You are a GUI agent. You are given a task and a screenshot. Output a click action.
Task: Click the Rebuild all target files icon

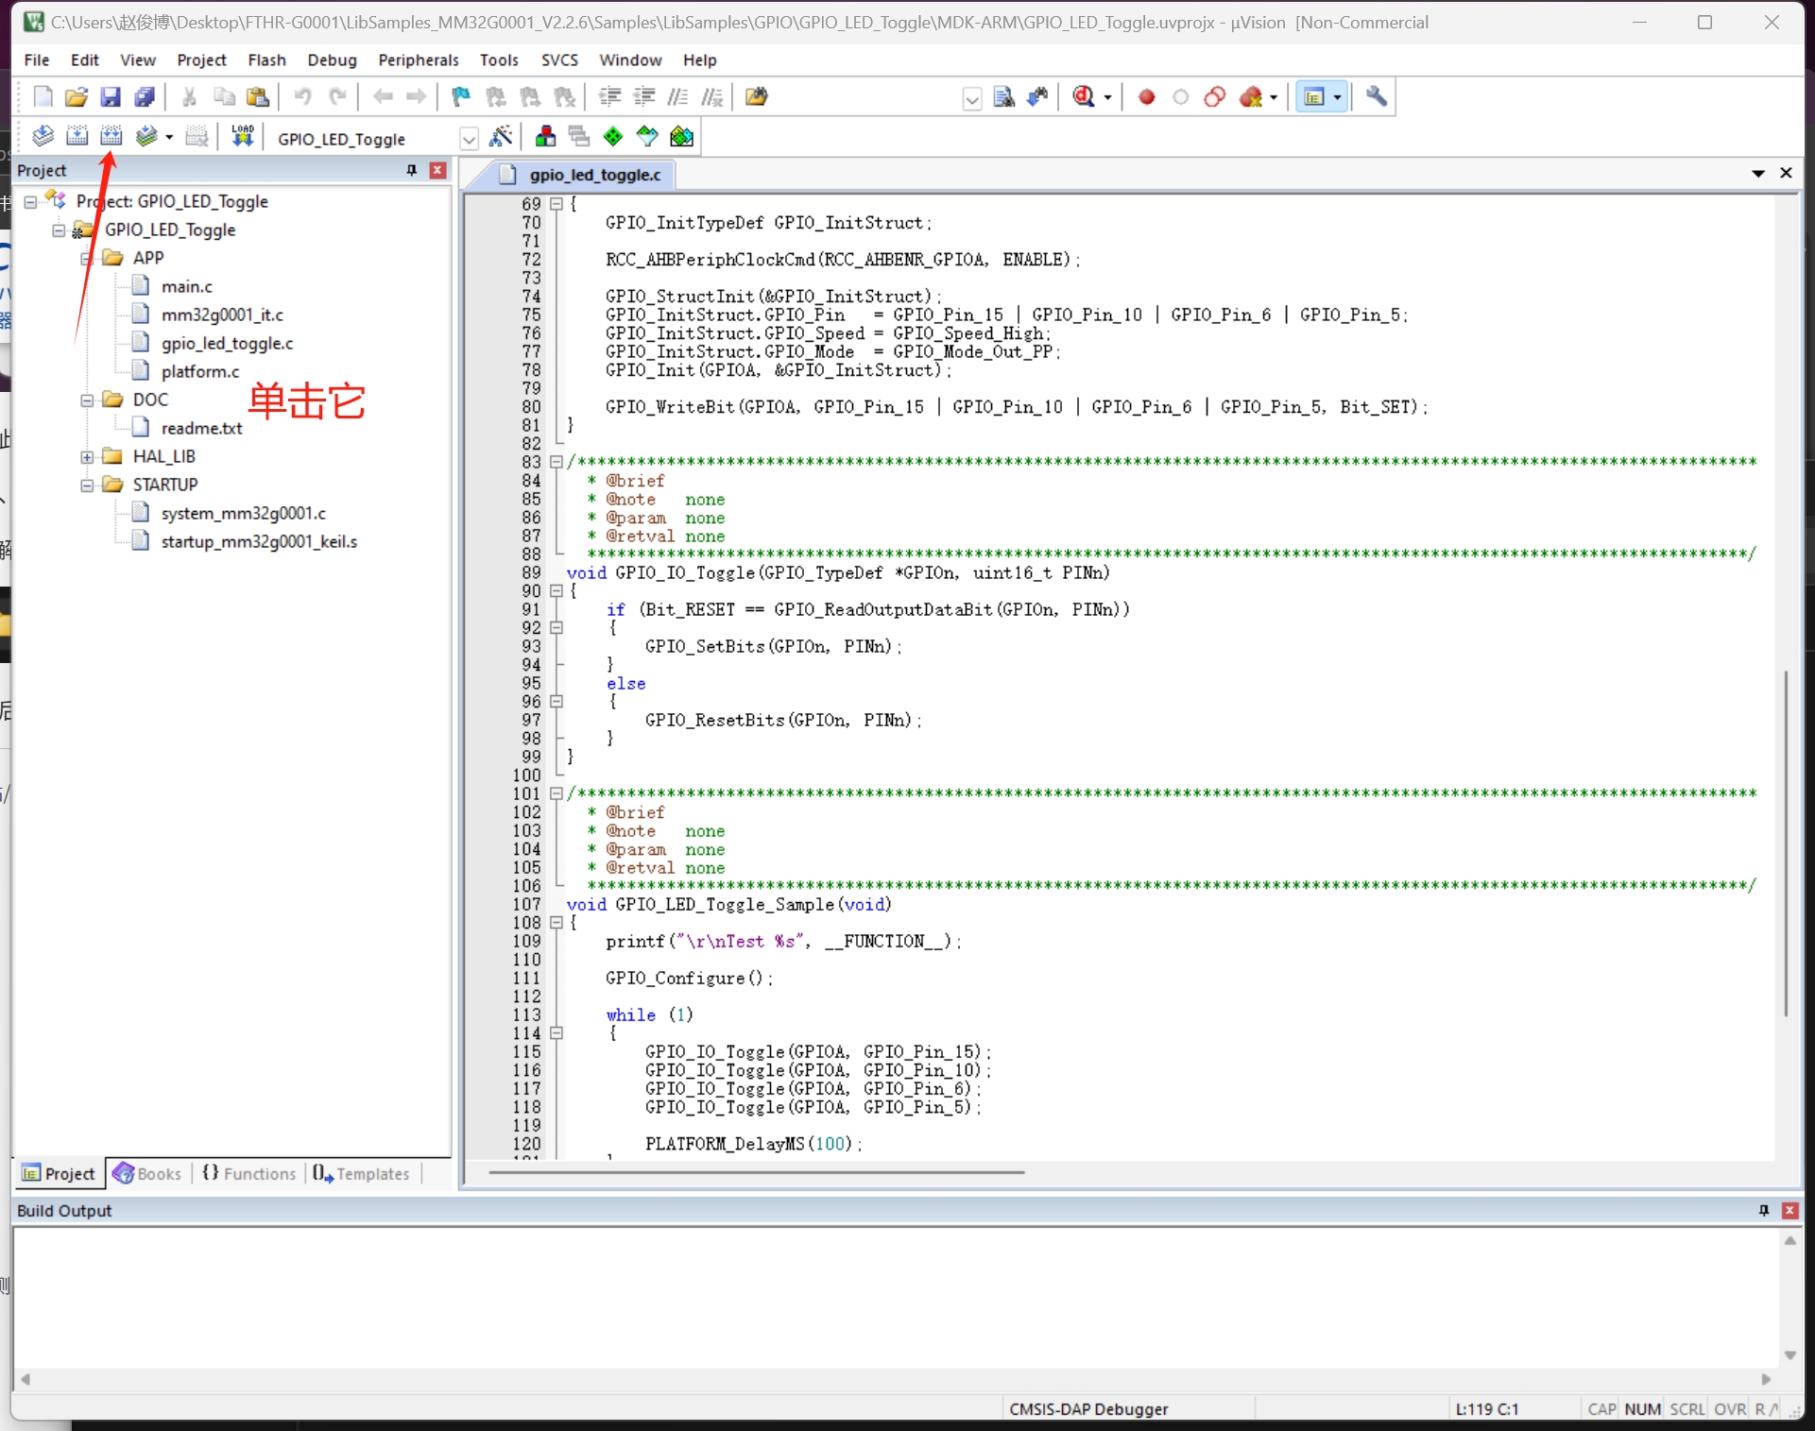[111, 137]
